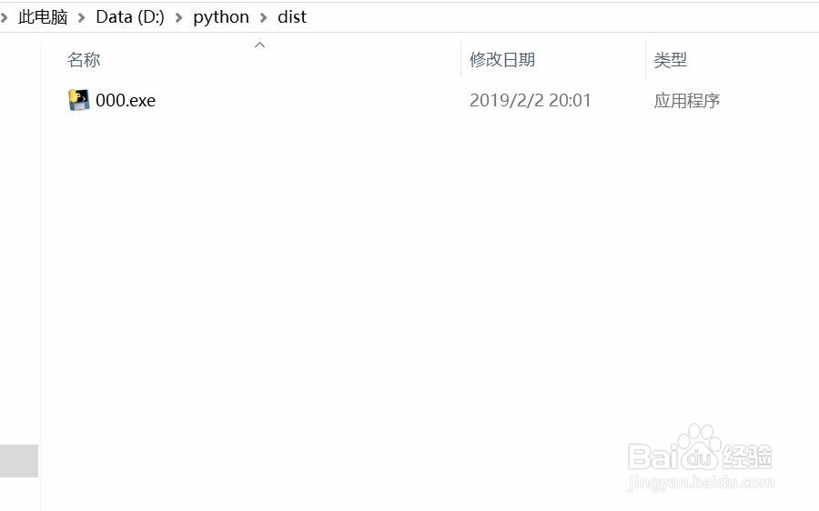Click the 000.exe application icon
The image size is (819, 511).
(79, 100)
